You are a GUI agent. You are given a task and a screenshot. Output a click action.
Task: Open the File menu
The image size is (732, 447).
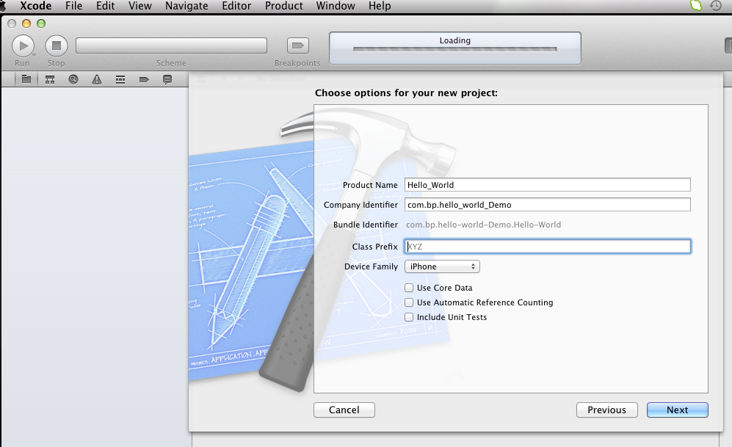tap(73, 6)
